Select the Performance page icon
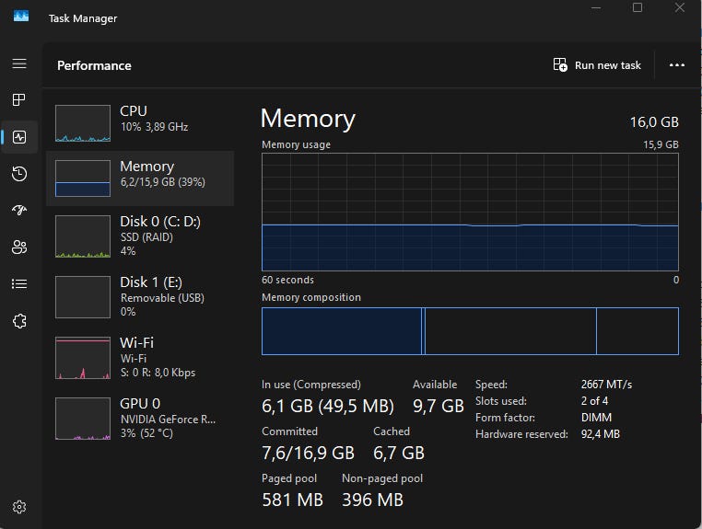The width and height of the screenshot is (702, 529). (19, 137)
